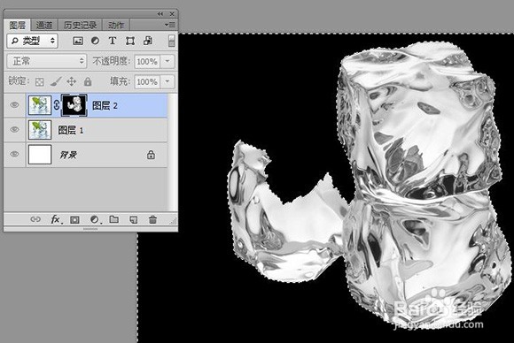Close the Layers panel
This screenshot has width=514, height=343.
(x=172, y=14)
